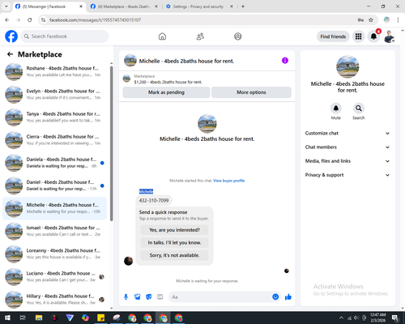The image size is (405, 324).
Task: Choose the emoji icon in message box
Action: [275, 297]
